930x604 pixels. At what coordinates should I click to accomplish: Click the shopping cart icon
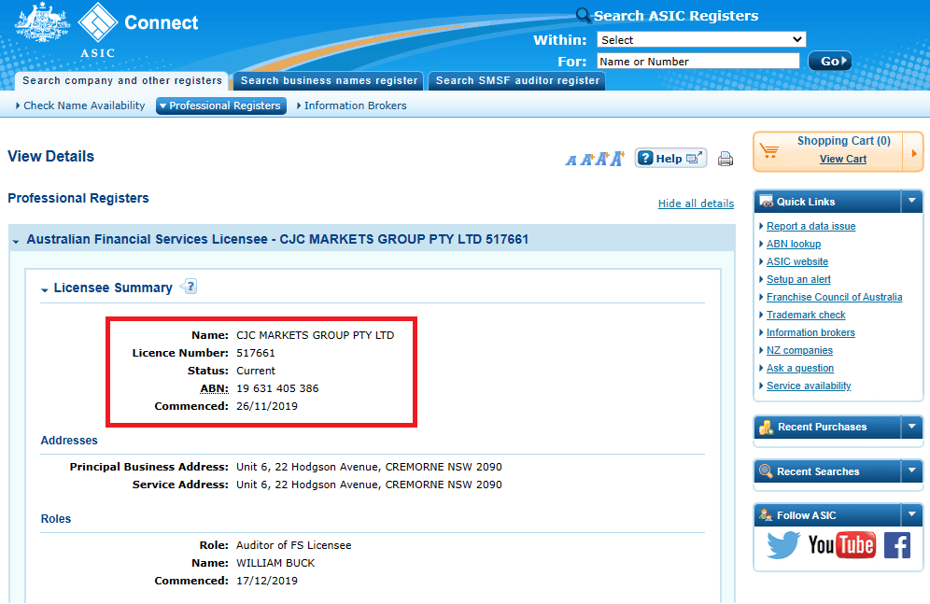(769, 151)
